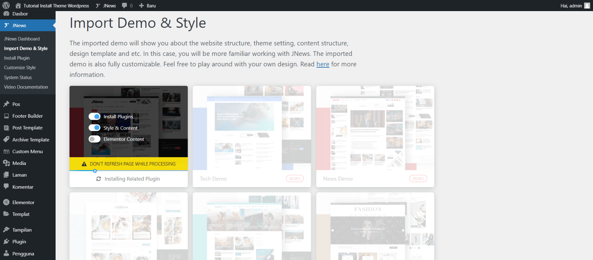Click the Archive Template tag icon
593x260 pixels.
[x=6, y=140]
